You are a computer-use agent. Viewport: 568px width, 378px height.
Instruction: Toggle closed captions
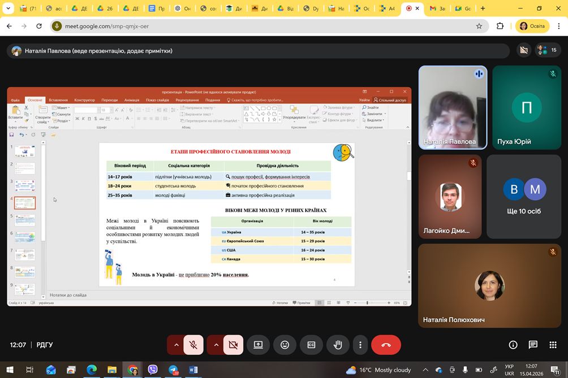pyautogui.click(x=311, y=345)
